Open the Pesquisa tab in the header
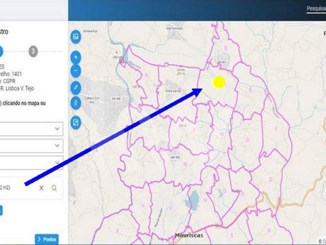326x245 pixels. 315,9
